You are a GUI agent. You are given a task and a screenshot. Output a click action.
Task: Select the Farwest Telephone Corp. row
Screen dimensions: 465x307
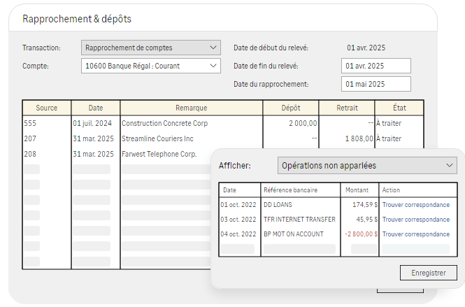coord(117,155)
